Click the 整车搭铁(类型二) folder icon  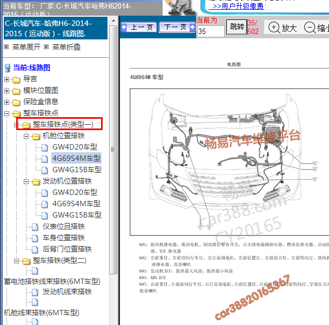point(26,261)
